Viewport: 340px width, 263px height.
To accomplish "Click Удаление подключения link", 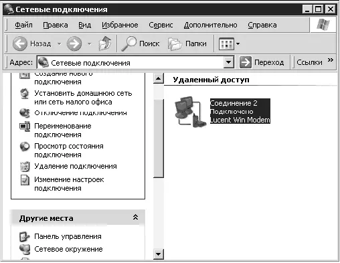I will click(x=76, y=166).
